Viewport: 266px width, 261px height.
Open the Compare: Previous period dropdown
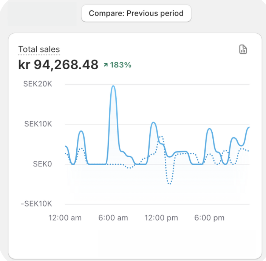136,14
